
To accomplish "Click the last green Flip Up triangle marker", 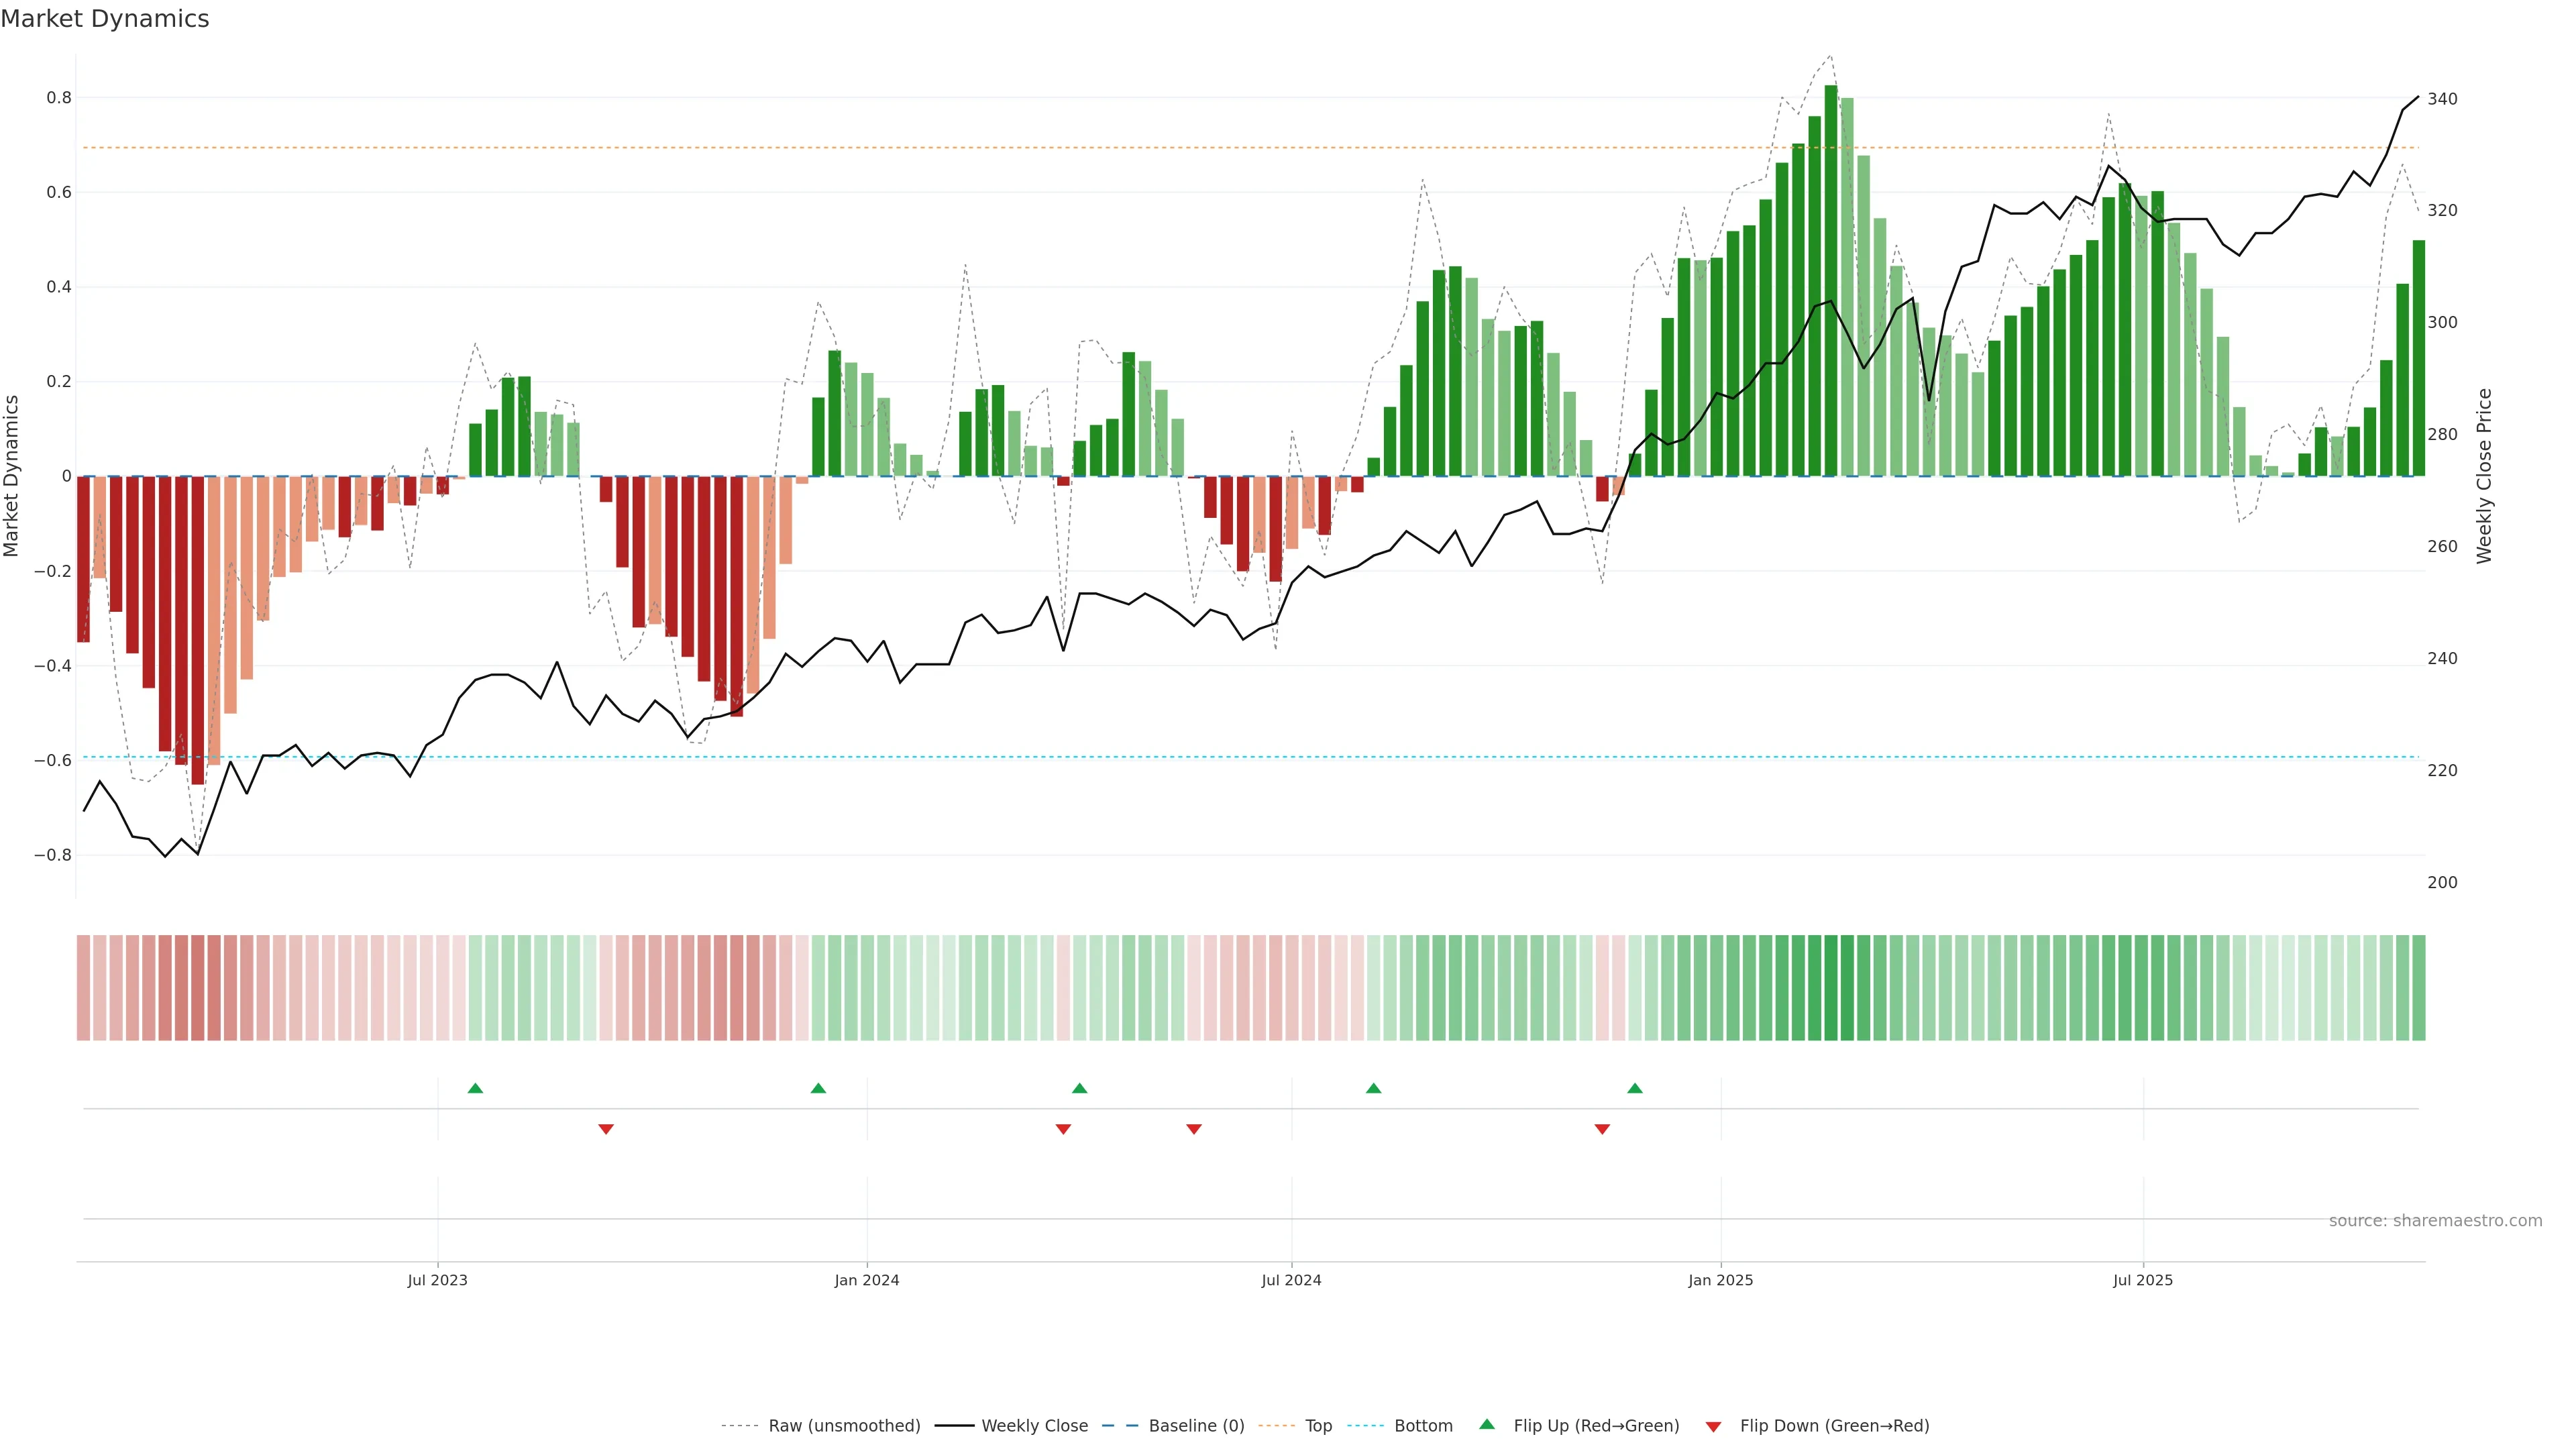I will tap(1634, 1088).
